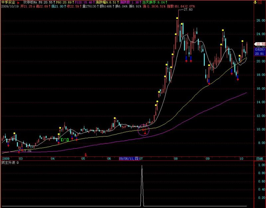This screenshot has width=266, height=208.
Task: Click the red $ symbol above the date axis
Action: 86,155
